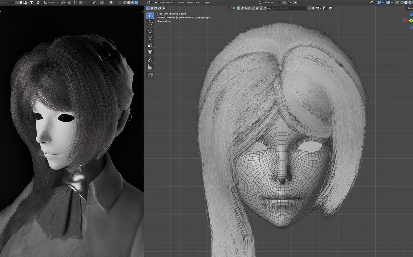Open Global orientation dropdown in left viewport

pyautogui.click(x=51, y=3)
